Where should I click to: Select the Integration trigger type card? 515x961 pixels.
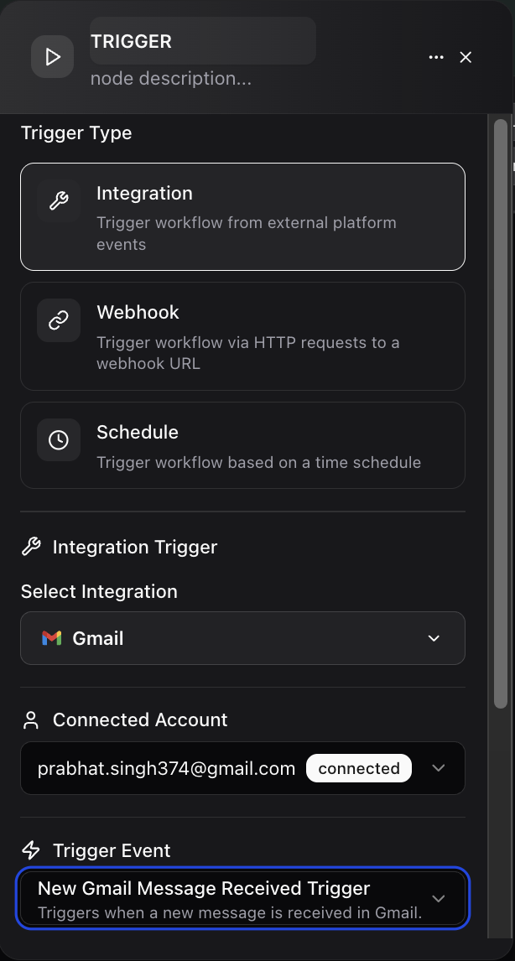242,216
